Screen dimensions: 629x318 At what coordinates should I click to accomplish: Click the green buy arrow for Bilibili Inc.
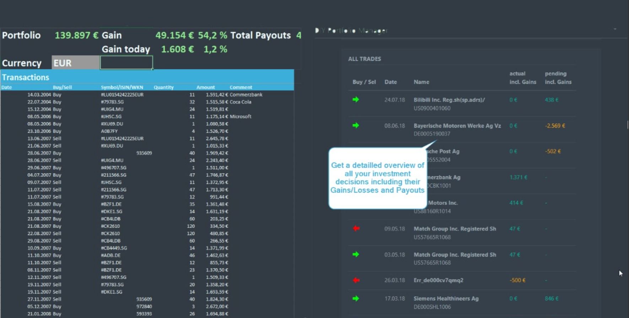click(x=356, y=99)
